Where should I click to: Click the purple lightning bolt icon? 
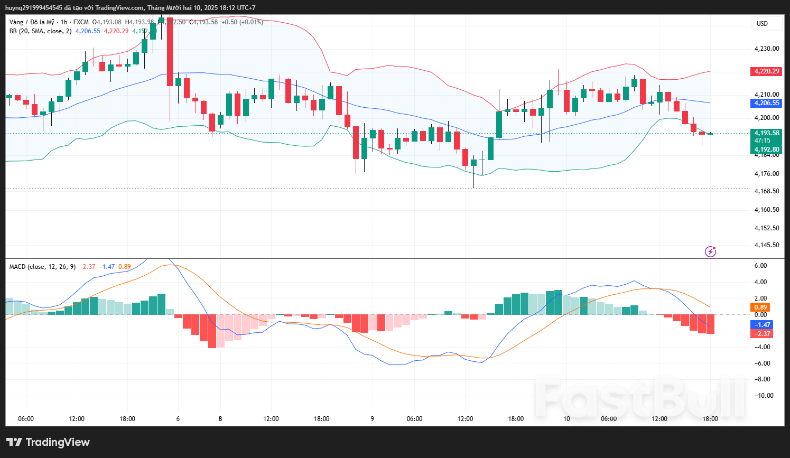point(711,251)
